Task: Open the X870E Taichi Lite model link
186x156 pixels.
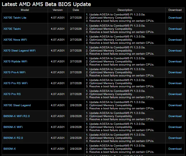Action: tap(15, 18)
